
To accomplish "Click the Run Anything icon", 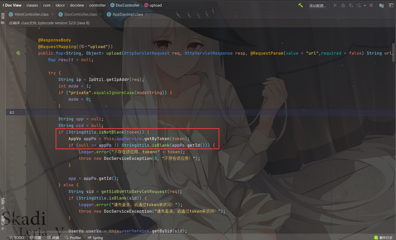I will pos(391,5).
